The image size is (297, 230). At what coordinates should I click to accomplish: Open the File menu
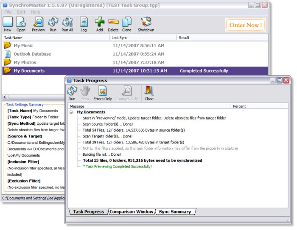click(8, 12)
